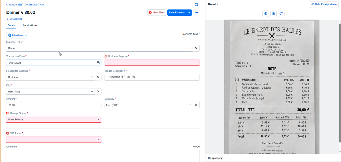Open the Receipt Status dropdown
Image resolution: width=341 pixels, height=162 pixels.
tap(54, 120)
